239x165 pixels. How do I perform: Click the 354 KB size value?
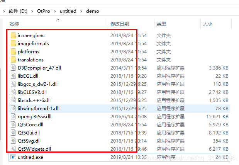click(x=220, y=141)
